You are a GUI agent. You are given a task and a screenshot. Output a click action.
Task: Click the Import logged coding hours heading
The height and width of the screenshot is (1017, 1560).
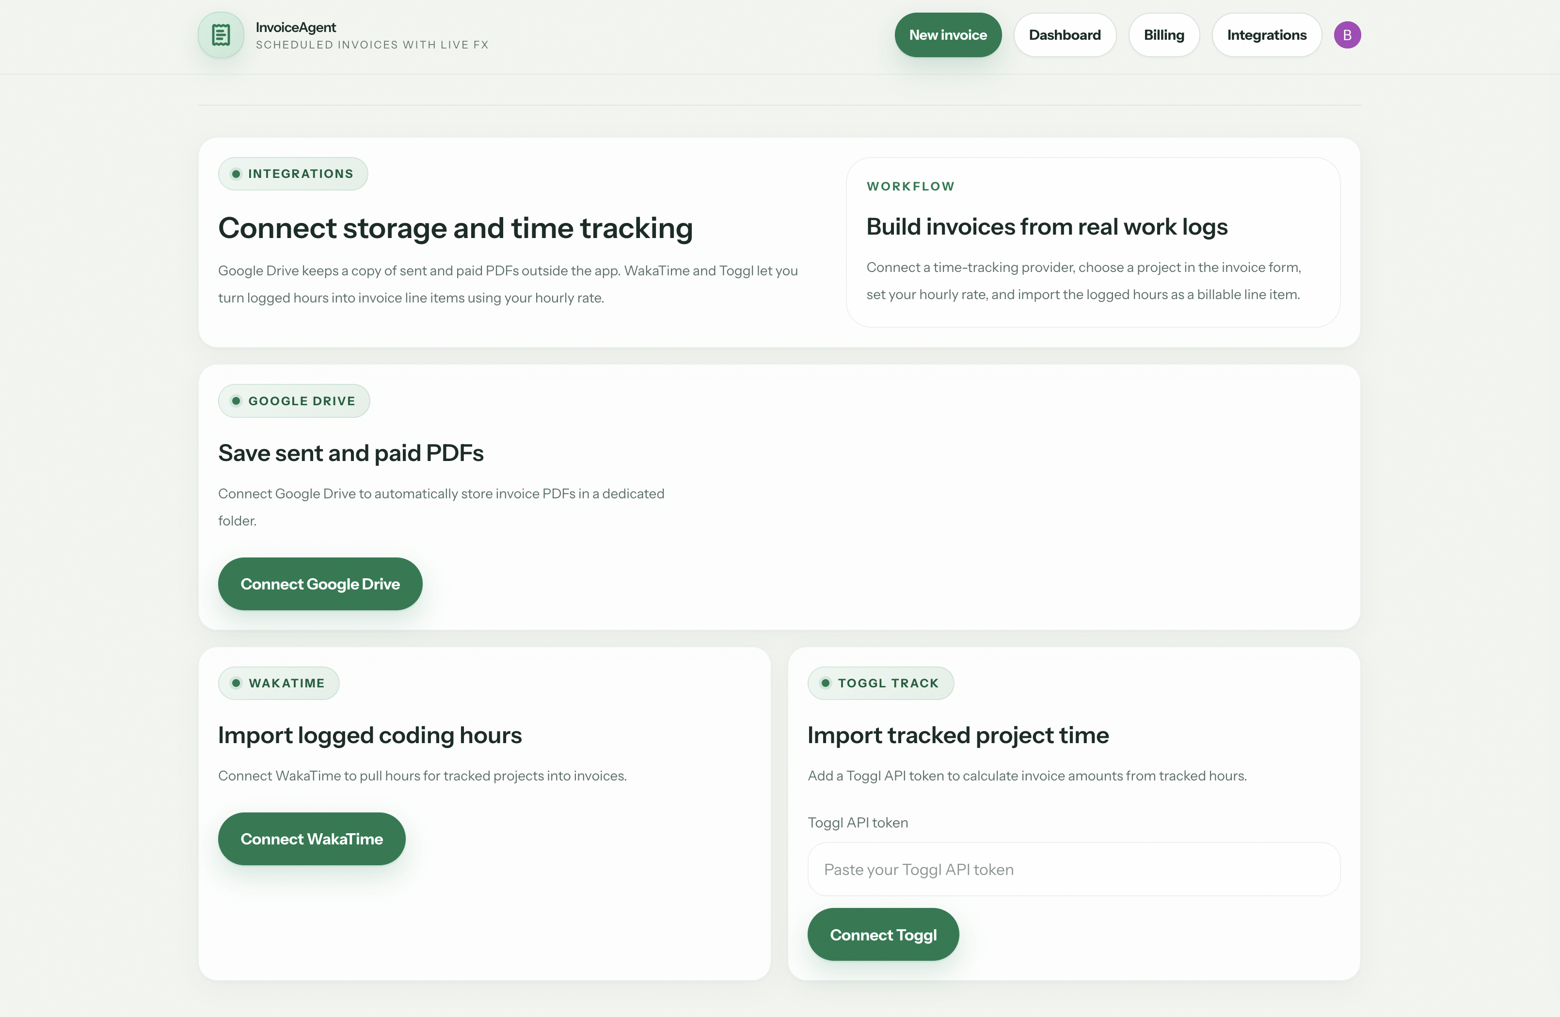click(370, 735)
